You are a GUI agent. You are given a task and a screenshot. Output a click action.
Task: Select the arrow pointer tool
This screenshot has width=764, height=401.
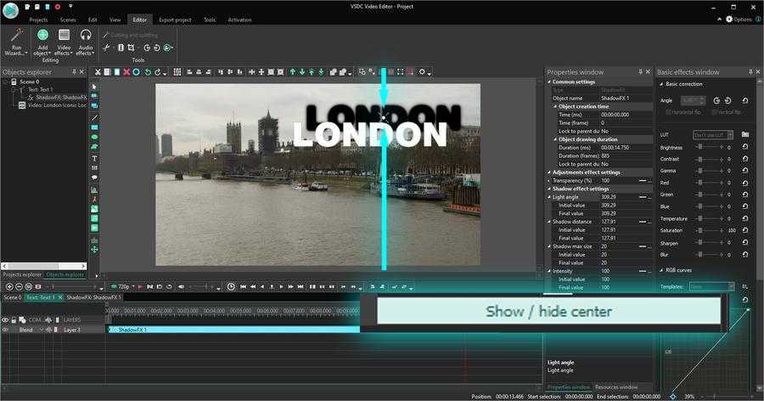point(94,87)
